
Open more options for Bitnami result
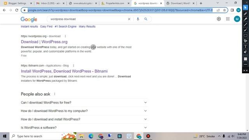point(74,66)
